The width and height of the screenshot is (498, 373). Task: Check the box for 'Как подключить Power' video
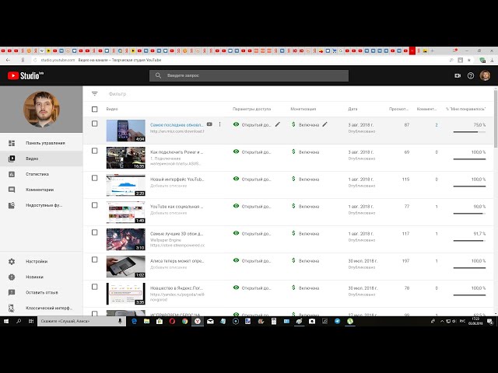coord(95,152)
